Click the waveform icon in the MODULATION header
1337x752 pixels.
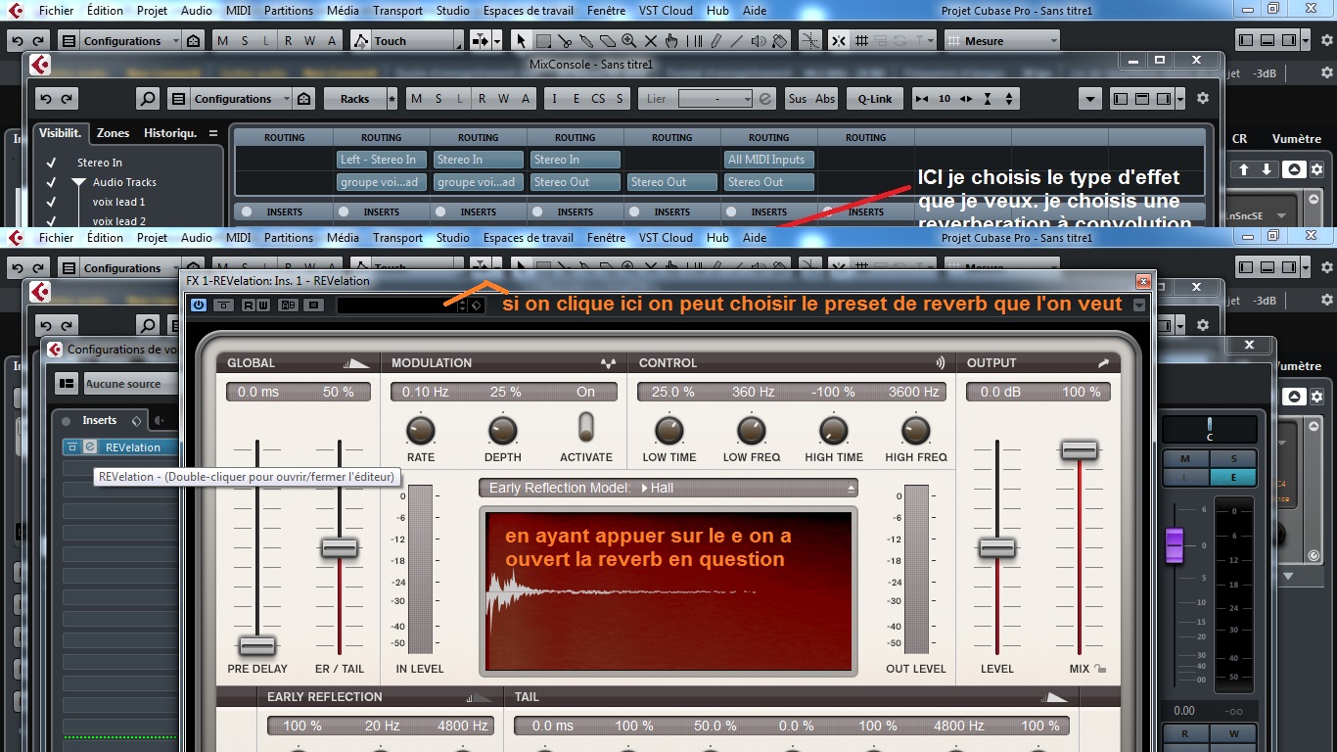(608, 363)
